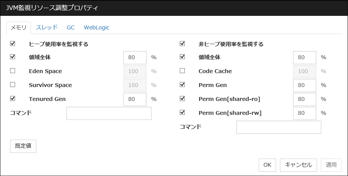
Task: Toggle the Perm Gen[shared-ro] checkbox
Action: click(183, 99)
